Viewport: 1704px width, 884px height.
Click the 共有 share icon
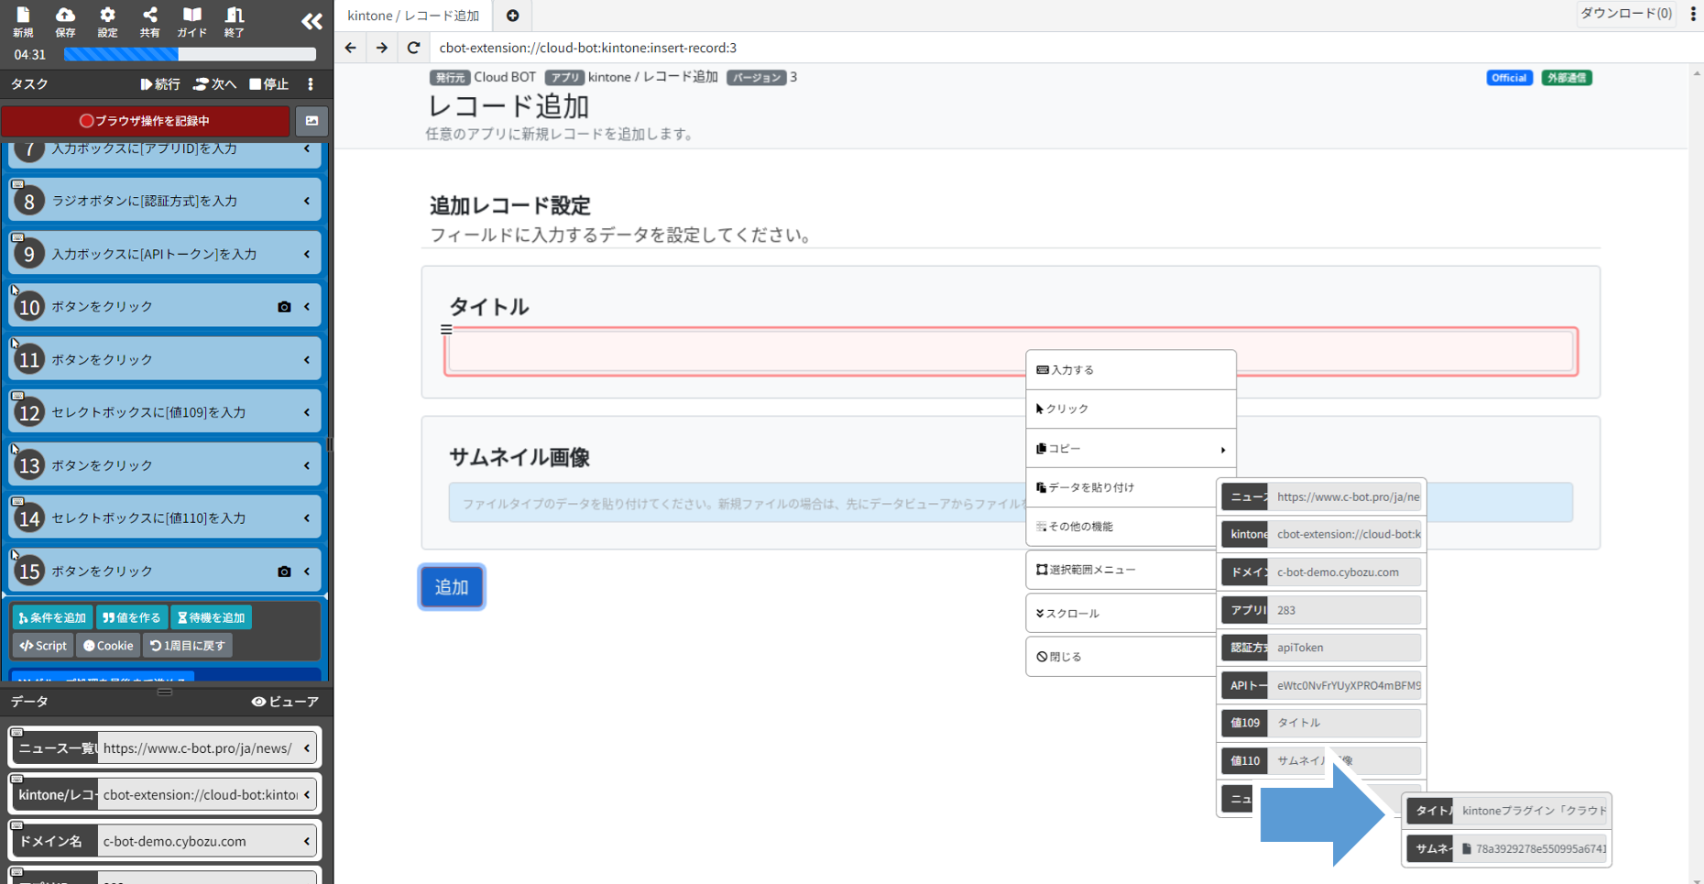coord(149,21)
